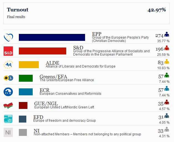Click the red S&D logo
174x142 pixels.
pyautogui.click(x=8, y=51)
